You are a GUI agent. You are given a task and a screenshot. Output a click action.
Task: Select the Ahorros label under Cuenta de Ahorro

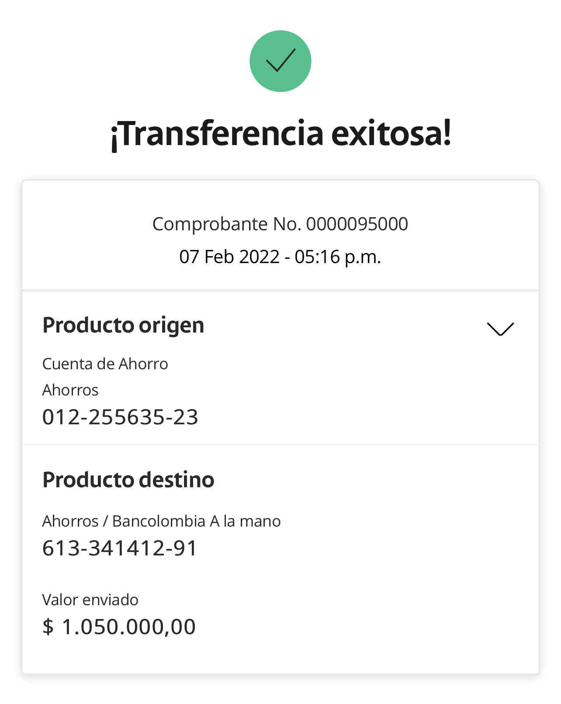pyautogui.click(x=70, y=390)
